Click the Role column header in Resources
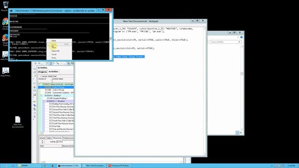Image resolution: width=299 pixels, height=168 pixels. pyautogui.click(x=51, y=146)
